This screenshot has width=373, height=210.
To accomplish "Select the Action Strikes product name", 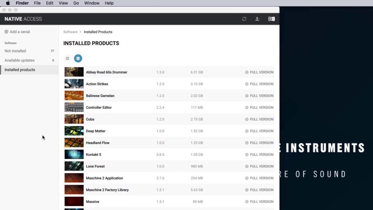I will pyautogui.click(x=97, y=84).
